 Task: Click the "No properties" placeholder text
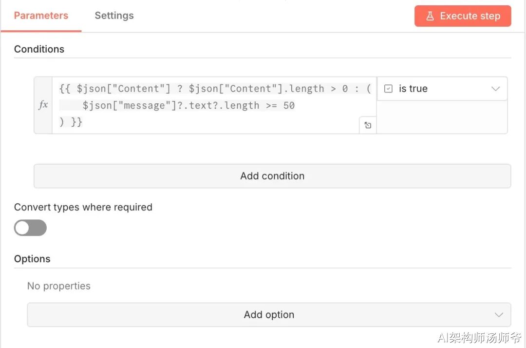pos(59,286)
